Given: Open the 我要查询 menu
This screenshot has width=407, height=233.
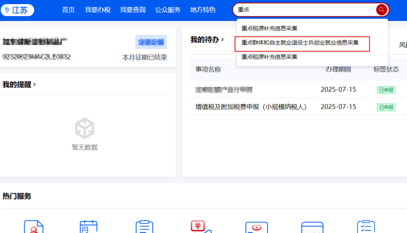Looking at the screenshot, I should click(133, 10).
